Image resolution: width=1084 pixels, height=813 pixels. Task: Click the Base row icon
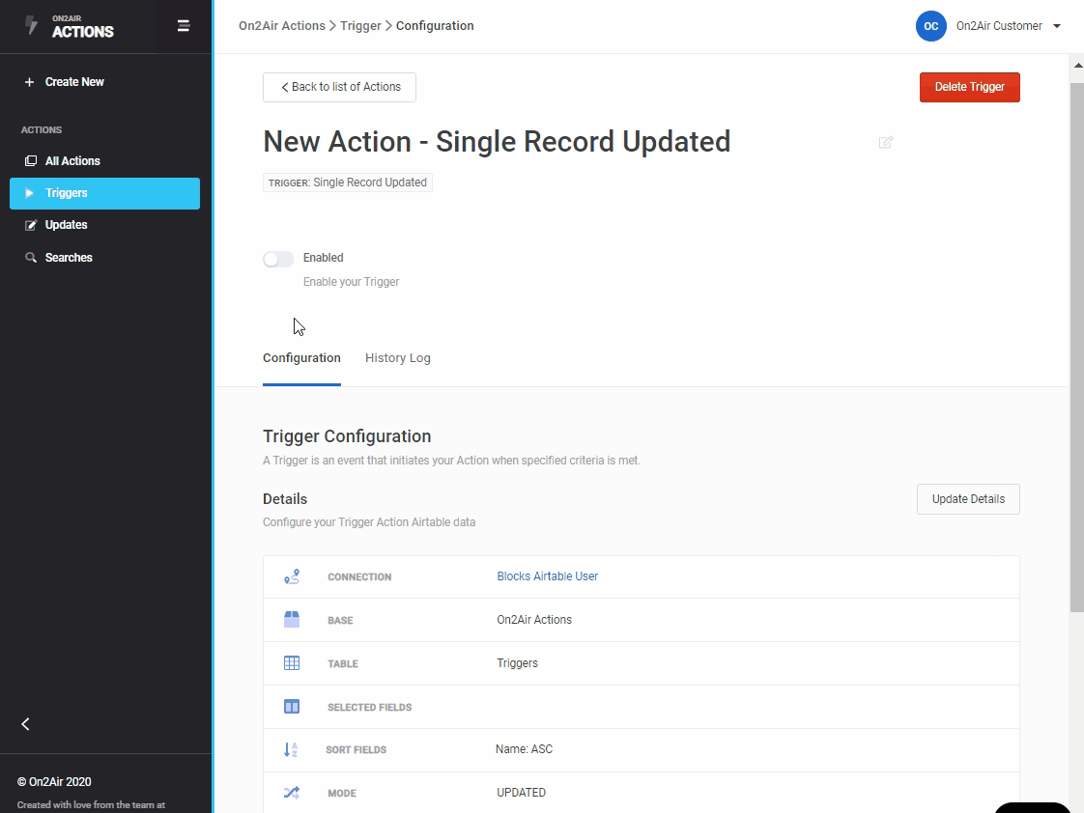tap(292, 620)
